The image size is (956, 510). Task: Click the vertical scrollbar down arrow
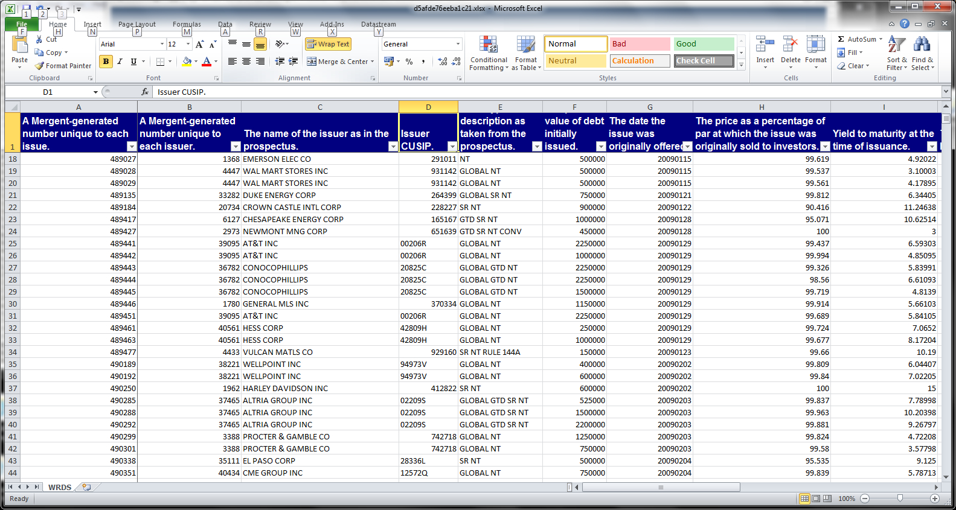[x=946, y=477]
